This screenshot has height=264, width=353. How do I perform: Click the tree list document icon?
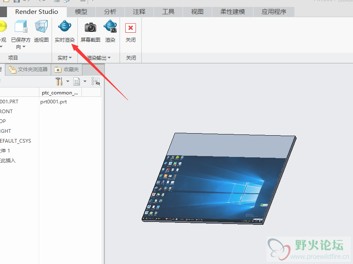(x=77, y=81)
